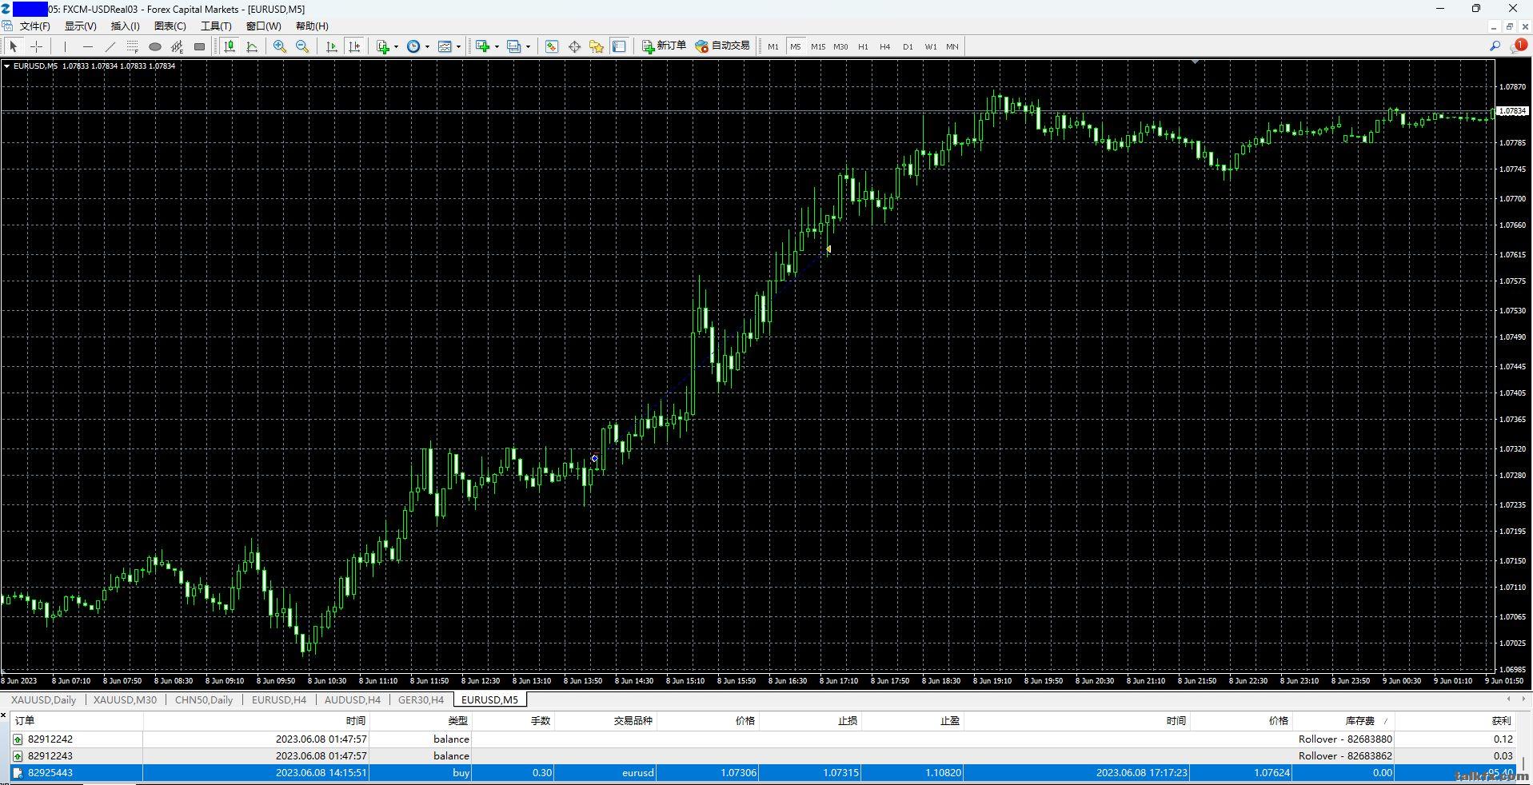
Task: Open the indicators list button
Action: tap(383, 46)
